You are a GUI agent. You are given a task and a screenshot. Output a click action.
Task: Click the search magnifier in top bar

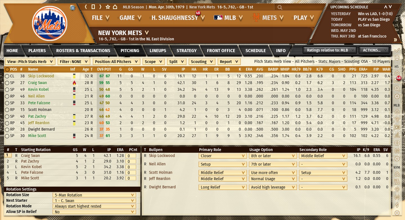tap(280, 7)
